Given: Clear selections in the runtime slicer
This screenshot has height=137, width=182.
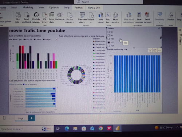Looking at the screenshot, I should (x=159, y=28).
